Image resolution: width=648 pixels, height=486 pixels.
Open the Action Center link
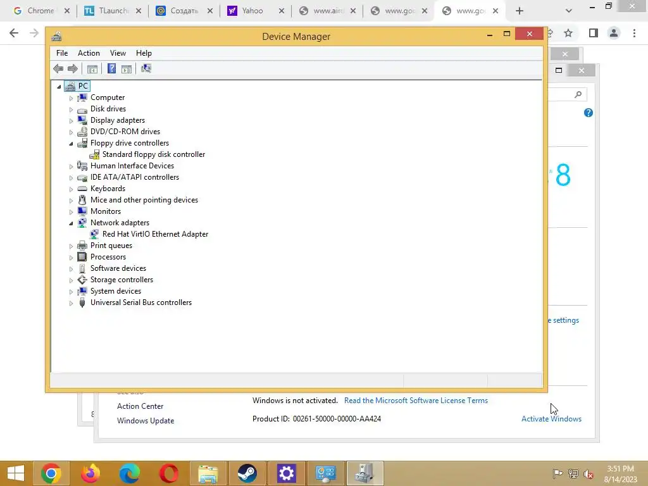(x=140, y=406)
